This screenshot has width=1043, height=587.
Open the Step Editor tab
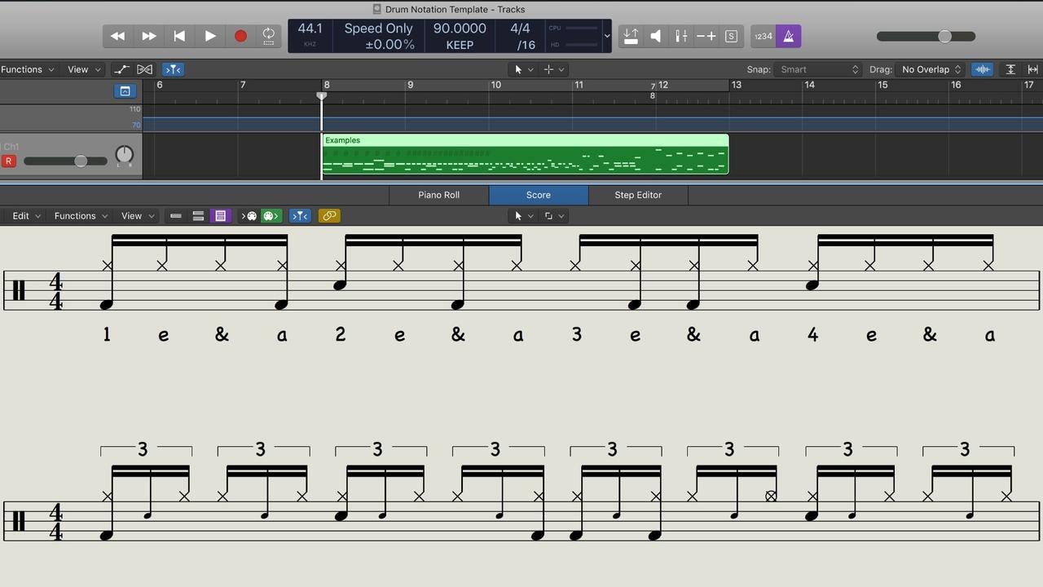(638, 195)
